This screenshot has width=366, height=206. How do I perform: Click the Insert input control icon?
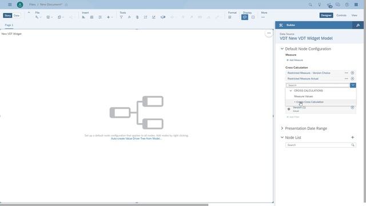[100, 17]
